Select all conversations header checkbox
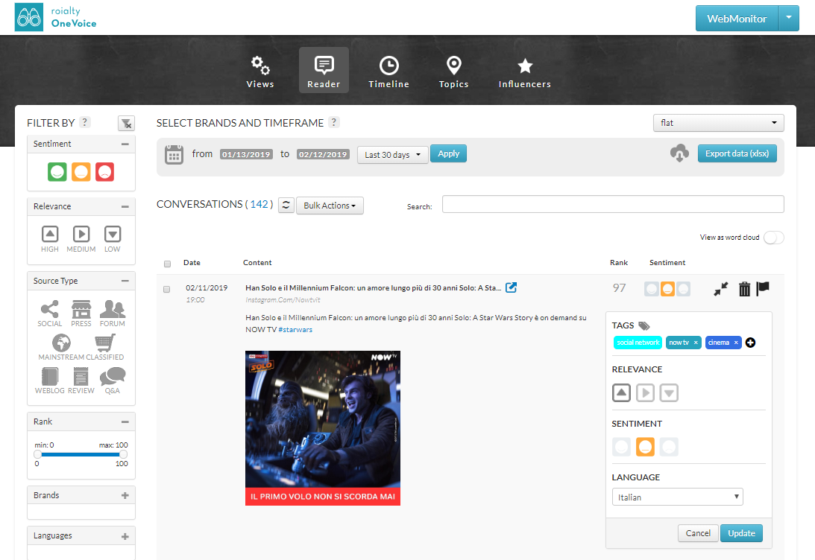Viewport: 815px width, 560px height. pos(167,264)
